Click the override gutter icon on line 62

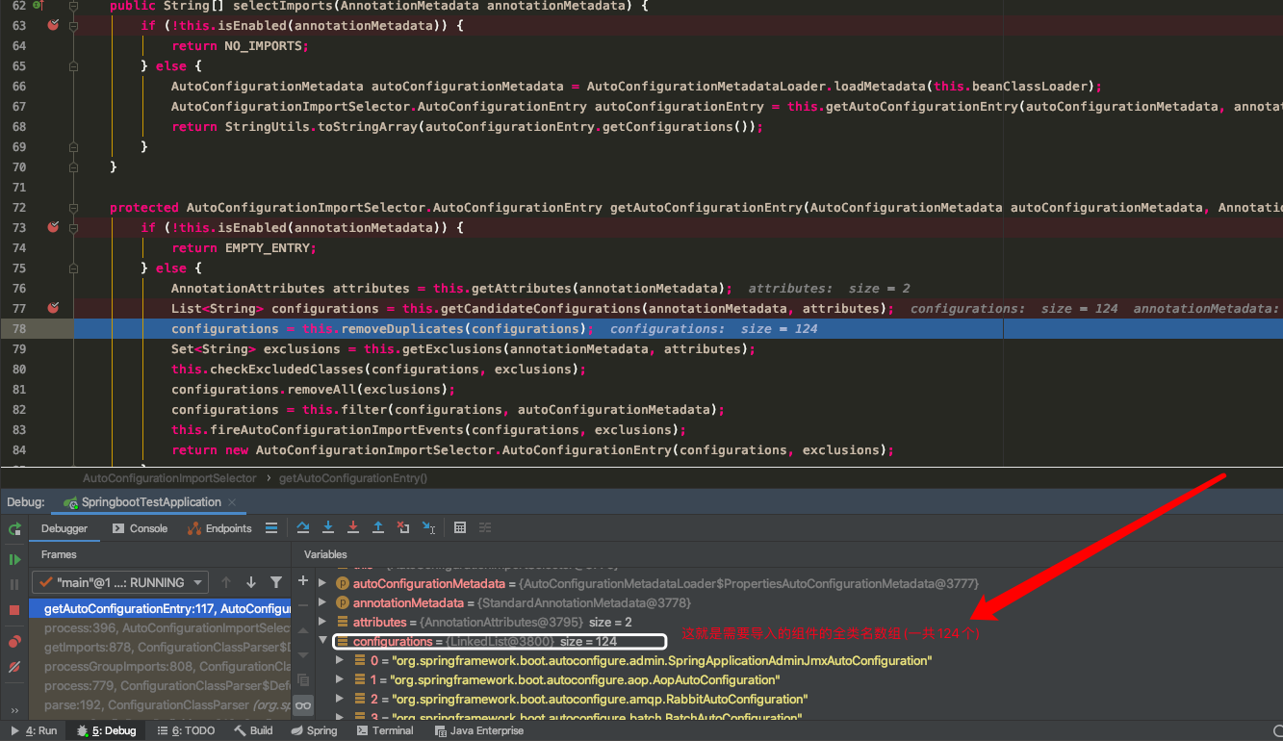(37, 5)
